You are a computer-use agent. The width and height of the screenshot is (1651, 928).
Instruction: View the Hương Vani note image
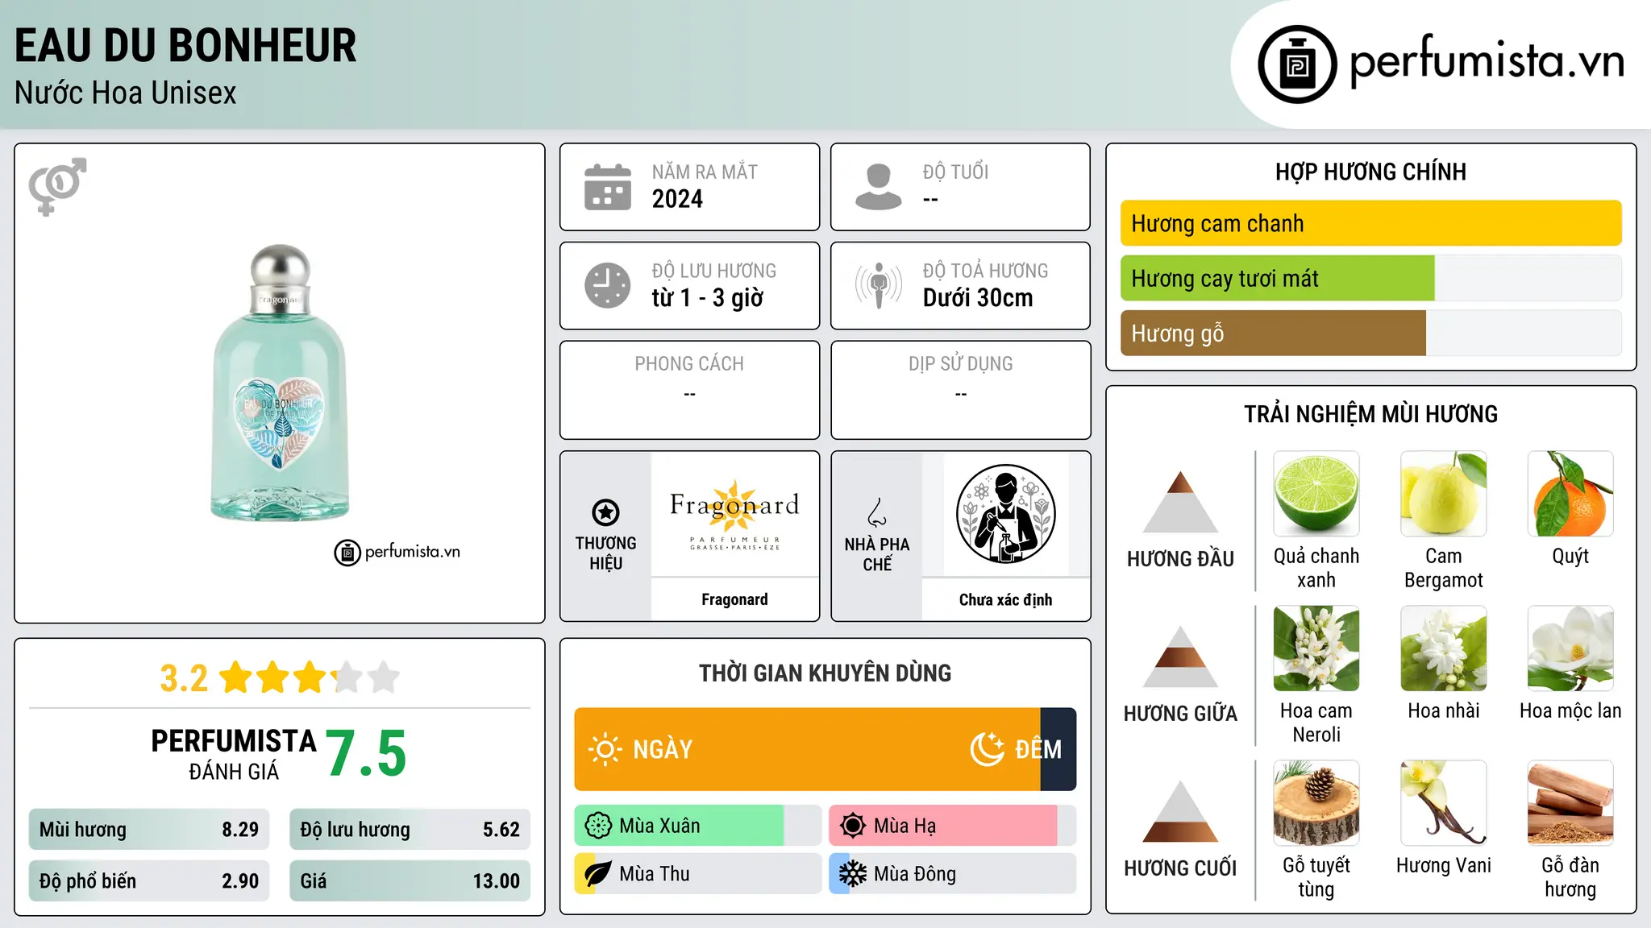pos(1444,803)
